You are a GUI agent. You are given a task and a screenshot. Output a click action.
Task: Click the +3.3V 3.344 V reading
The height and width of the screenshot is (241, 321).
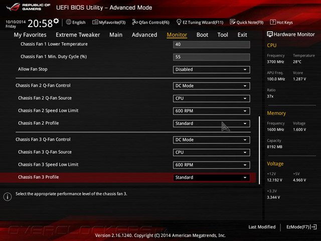(x=273, y=197)
